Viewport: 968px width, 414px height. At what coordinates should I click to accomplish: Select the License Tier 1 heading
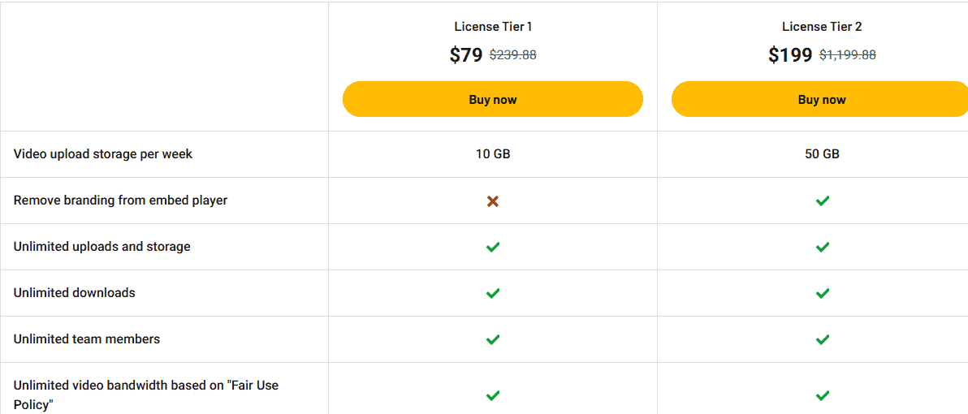click(x=493, y=27)
